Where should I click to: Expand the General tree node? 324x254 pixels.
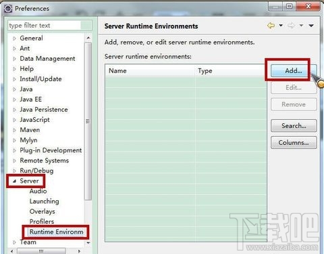tap(14, 38)
